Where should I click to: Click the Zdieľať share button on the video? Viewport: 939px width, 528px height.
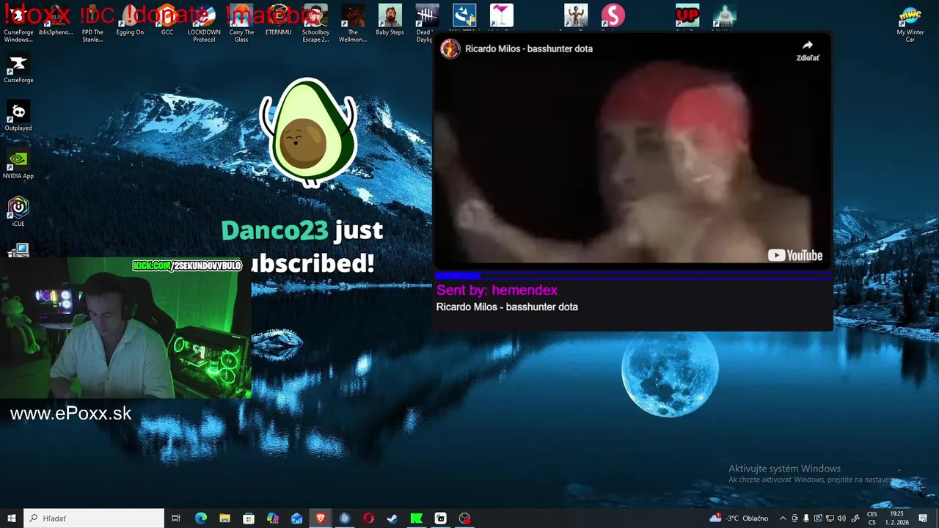pos(808,51)
